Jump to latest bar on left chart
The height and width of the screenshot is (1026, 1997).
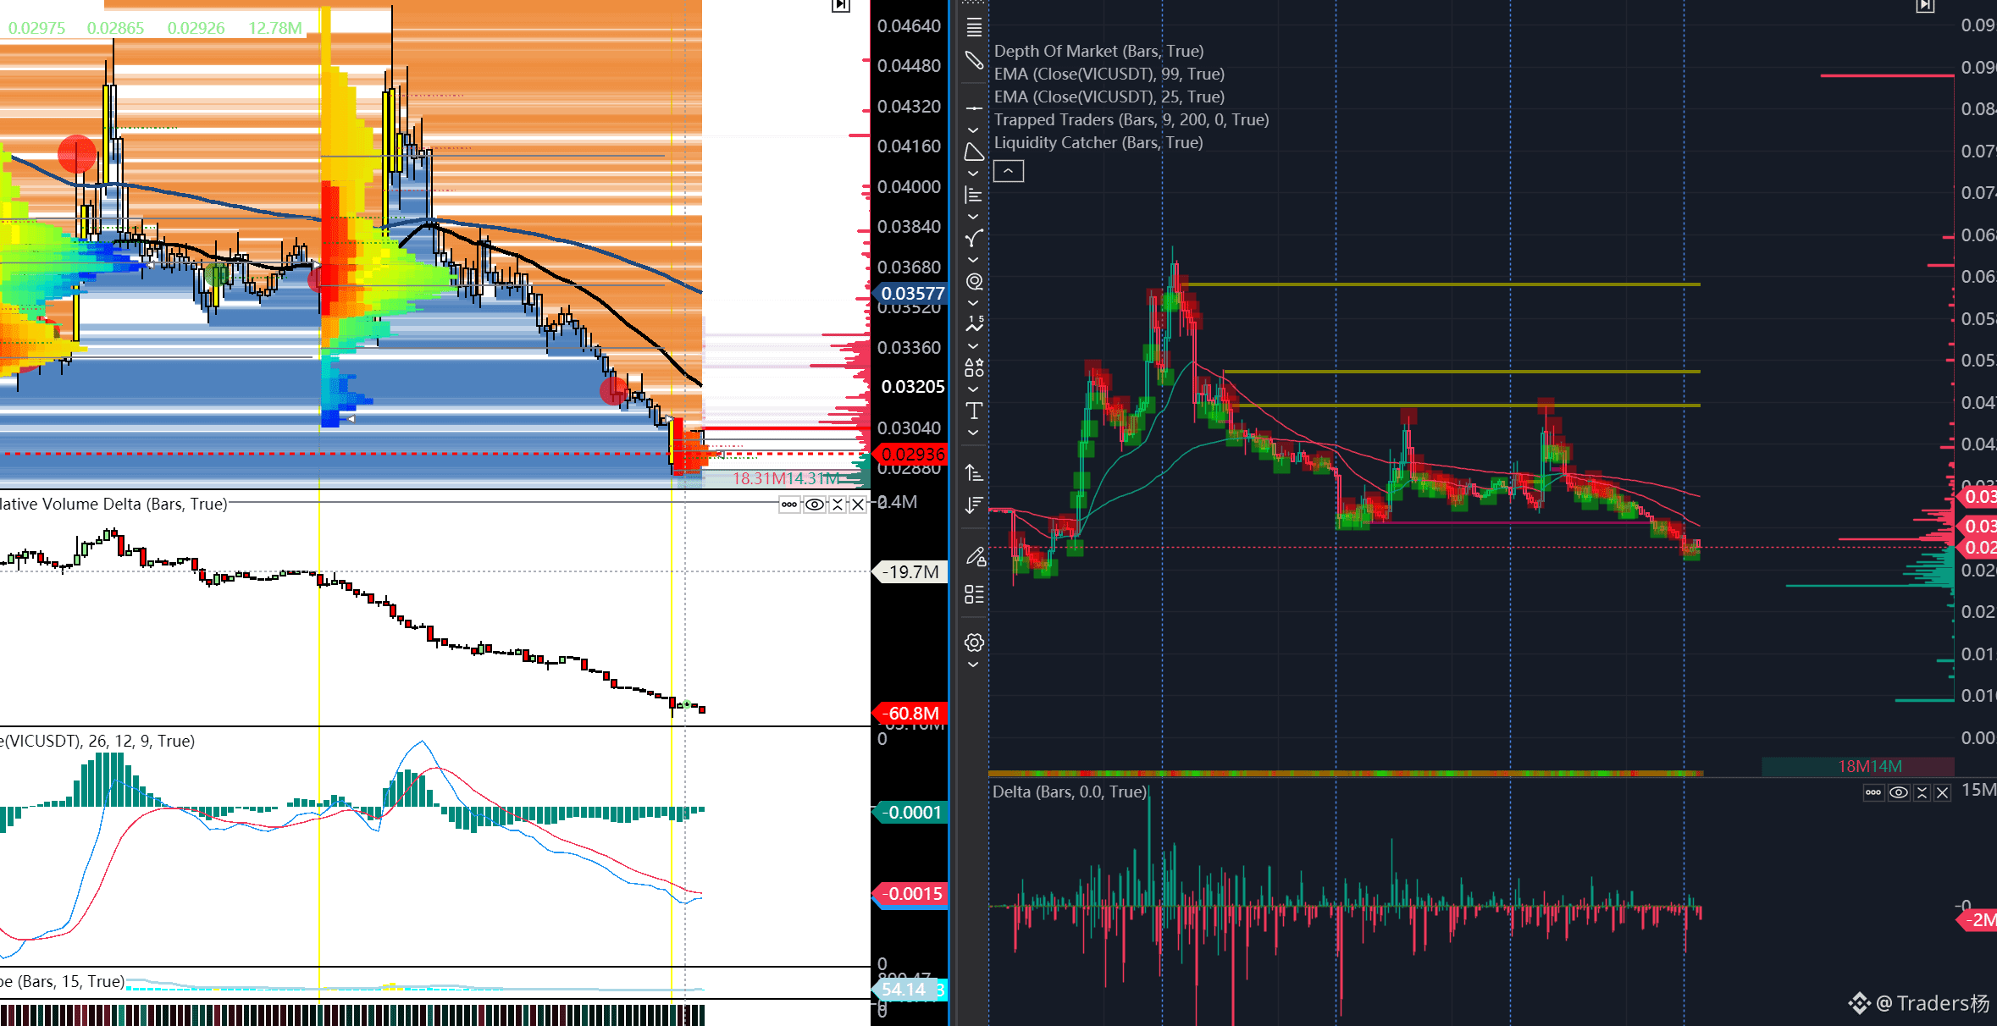[840, 6]
